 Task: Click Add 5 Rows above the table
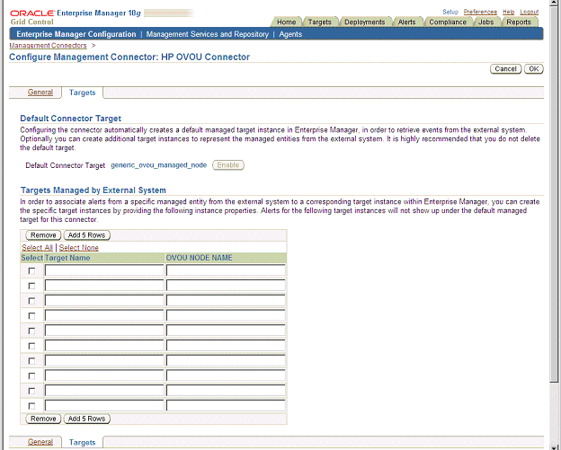coord(86,235)
